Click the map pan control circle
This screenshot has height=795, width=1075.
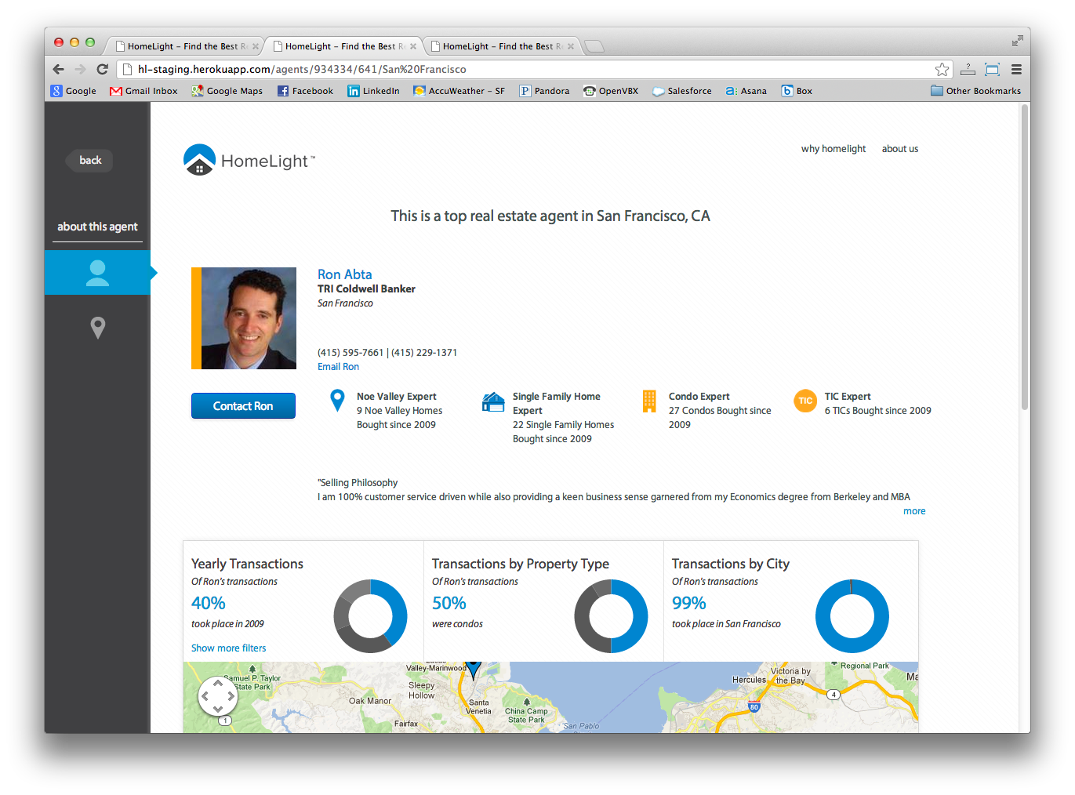(218, 695)
